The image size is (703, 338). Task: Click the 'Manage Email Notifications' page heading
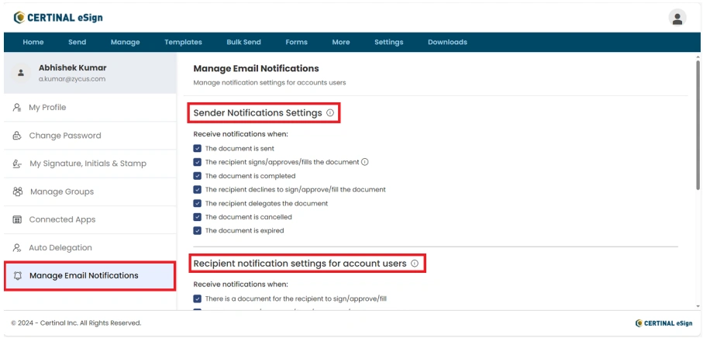256,68
